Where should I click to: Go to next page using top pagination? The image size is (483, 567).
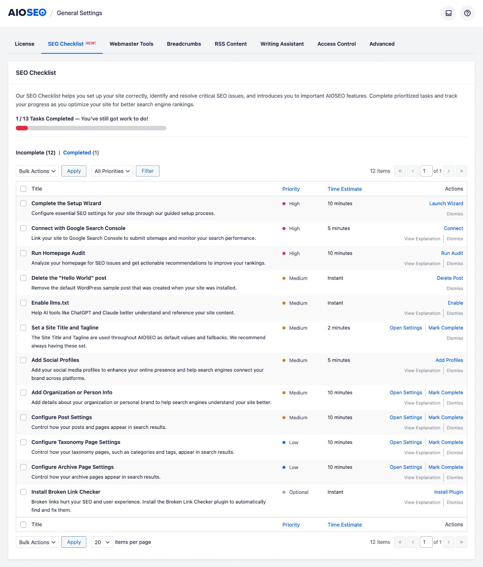[449, 171]
